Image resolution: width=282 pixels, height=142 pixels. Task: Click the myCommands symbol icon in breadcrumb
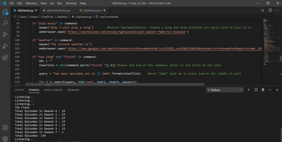[x=97, y=17]
